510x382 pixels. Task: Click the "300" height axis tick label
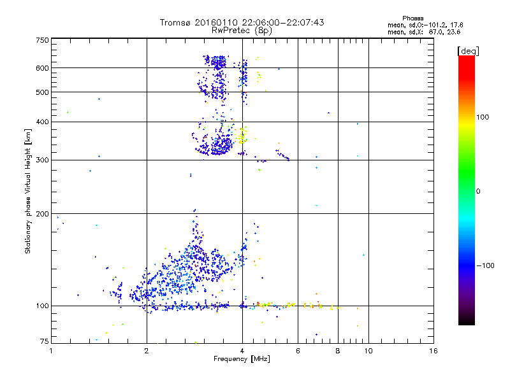(x=42, y=160)
